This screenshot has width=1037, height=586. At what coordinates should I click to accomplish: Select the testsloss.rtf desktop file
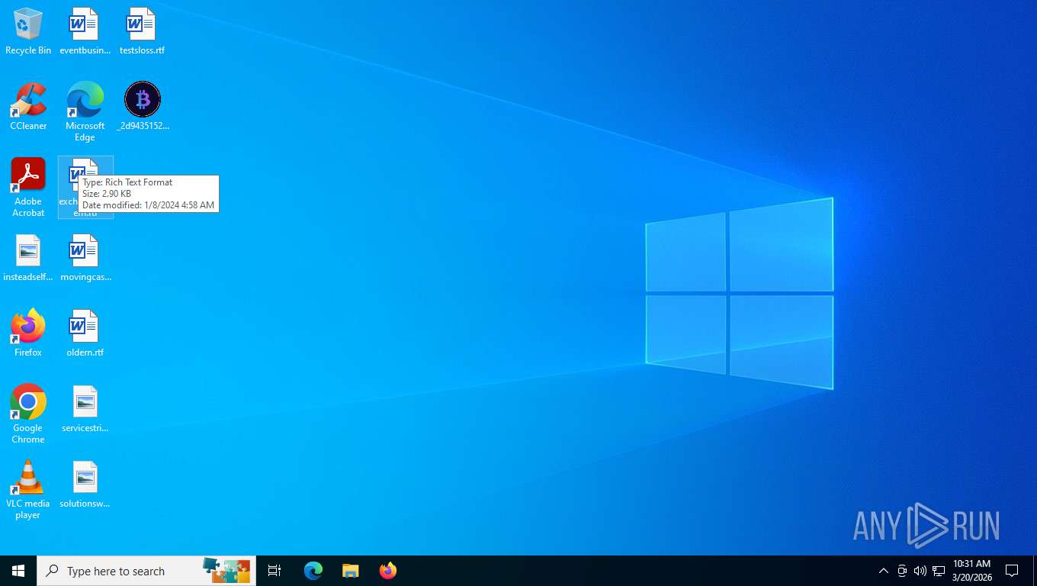(x=142, y=31)
